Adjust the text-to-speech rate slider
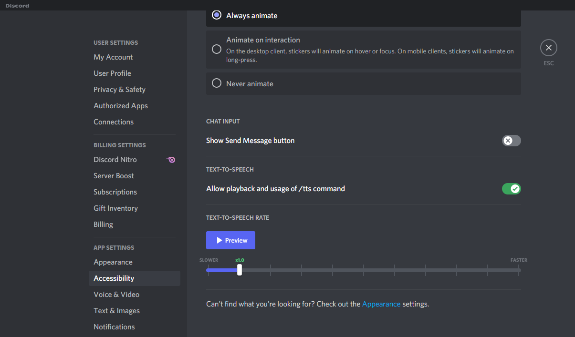The height and width of the screenshot is (337, 575). click(239, 269)
